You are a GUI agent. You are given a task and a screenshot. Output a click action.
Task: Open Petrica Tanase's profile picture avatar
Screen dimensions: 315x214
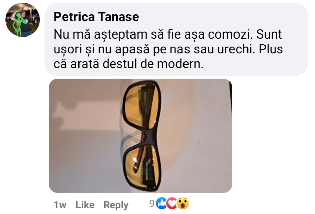click(22, 20)
